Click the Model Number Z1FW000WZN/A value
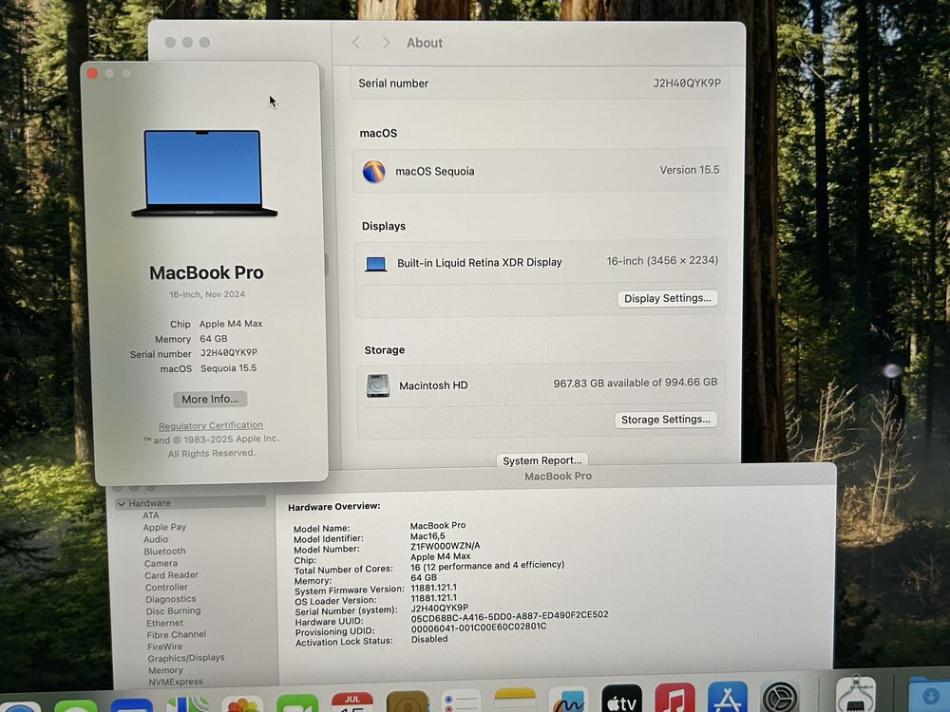The height and width of the screenshot is (712, 950). click(446, 546)
